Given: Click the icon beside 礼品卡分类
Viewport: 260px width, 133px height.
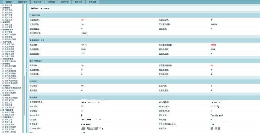Looking at the screenshot, I should pyautogui.click(x=3, y=44).
